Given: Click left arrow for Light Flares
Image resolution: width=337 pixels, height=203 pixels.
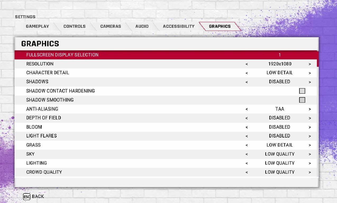Looking at the screenshot, I should pyautogui.click(x=247, y=136).
